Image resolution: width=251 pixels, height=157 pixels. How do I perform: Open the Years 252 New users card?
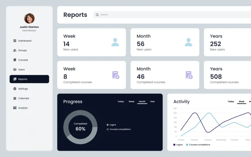(x=227, y=42)
